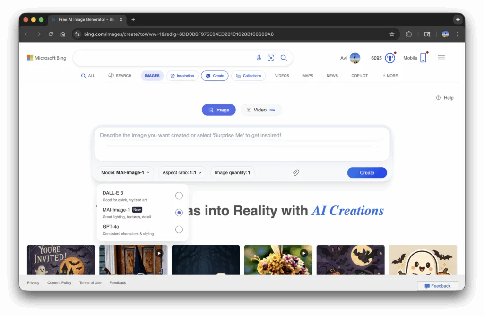Open the cute ghost thumbnail
Image resolution: width=484 pixels, height=316 pixels.
coord(423,260)
